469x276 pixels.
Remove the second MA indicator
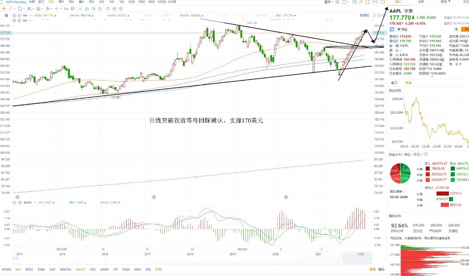tap(19, 21)
